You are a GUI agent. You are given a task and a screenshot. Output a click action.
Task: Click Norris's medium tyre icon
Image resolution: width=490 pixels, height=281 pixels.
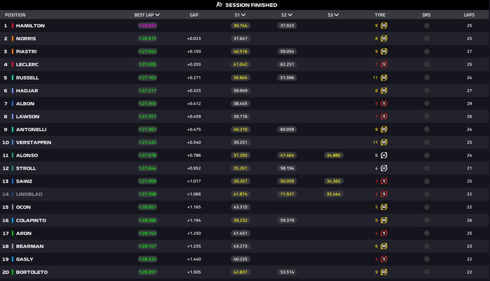pos(384,38)
